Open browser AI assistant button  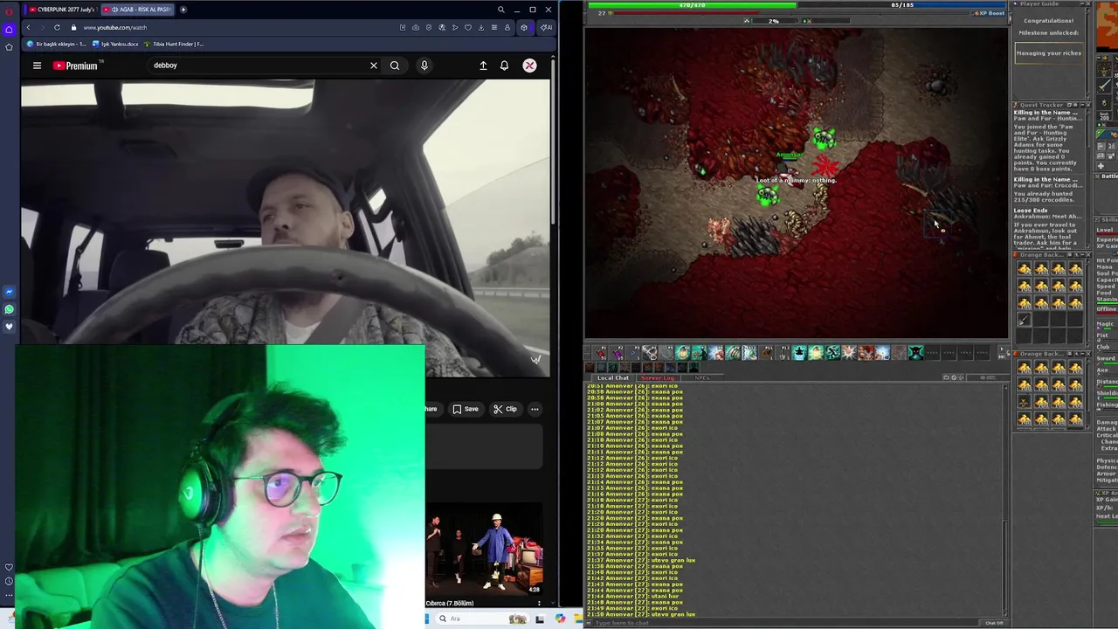click(x=546, y=27)
